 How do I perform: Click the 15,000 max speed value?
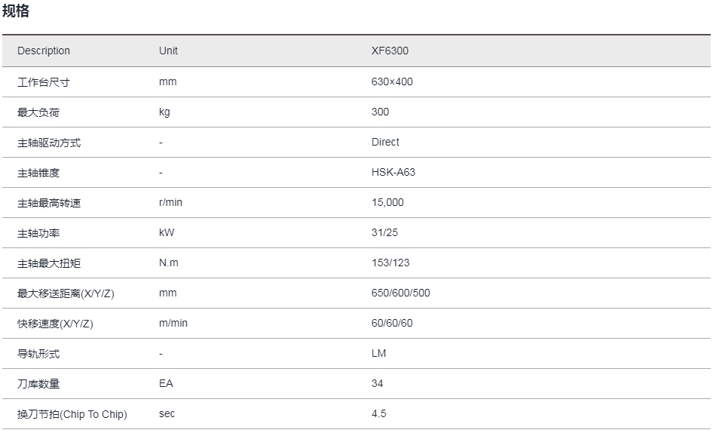[x=387, y=202]
